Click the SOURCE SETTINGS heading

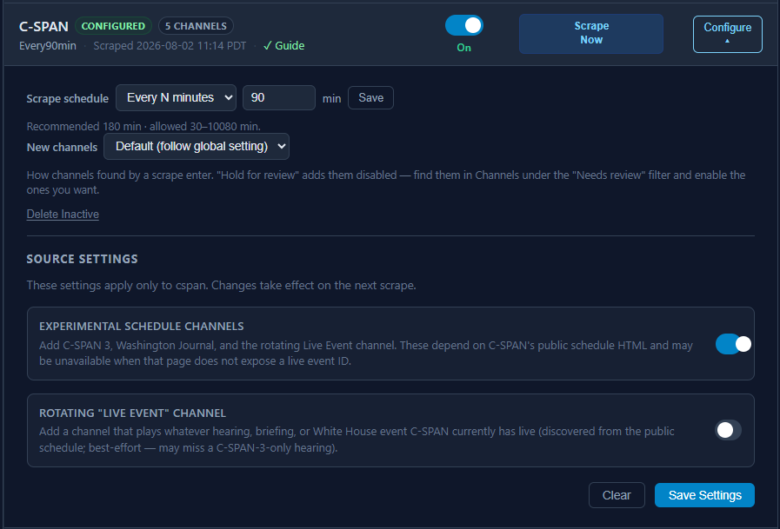coord(82,259)
